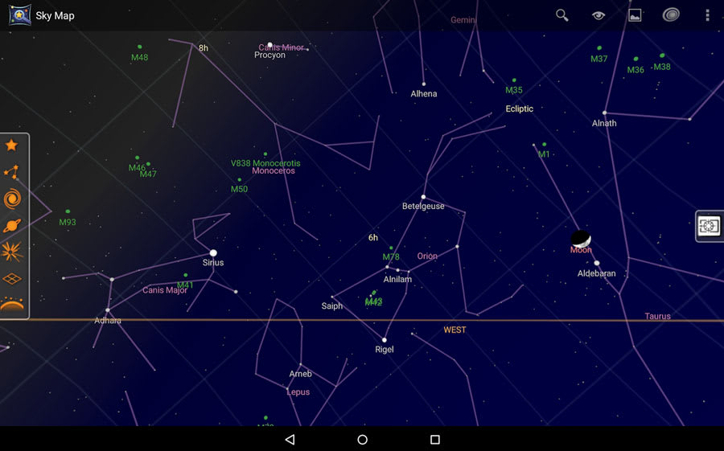Tap the M36 Messier label

click(x=636, y=70)
